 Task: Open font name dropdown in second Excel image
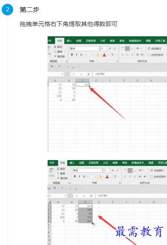click(101, 170)
